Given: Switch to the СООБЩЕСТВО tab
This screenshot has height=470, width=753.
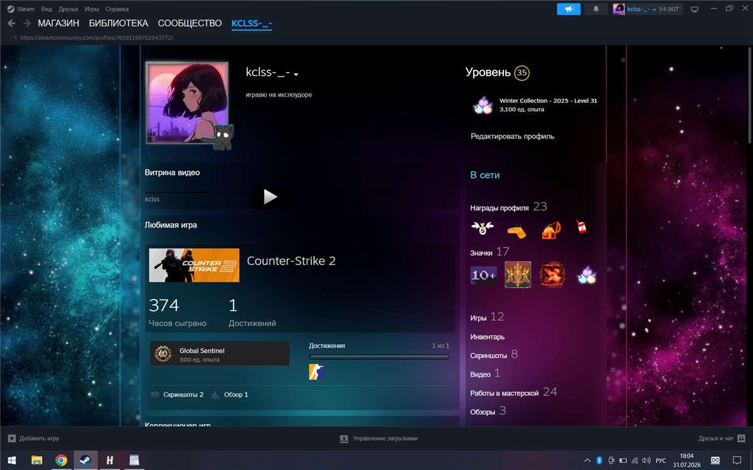Looking at the screenshot, I should tap(190, 23).
